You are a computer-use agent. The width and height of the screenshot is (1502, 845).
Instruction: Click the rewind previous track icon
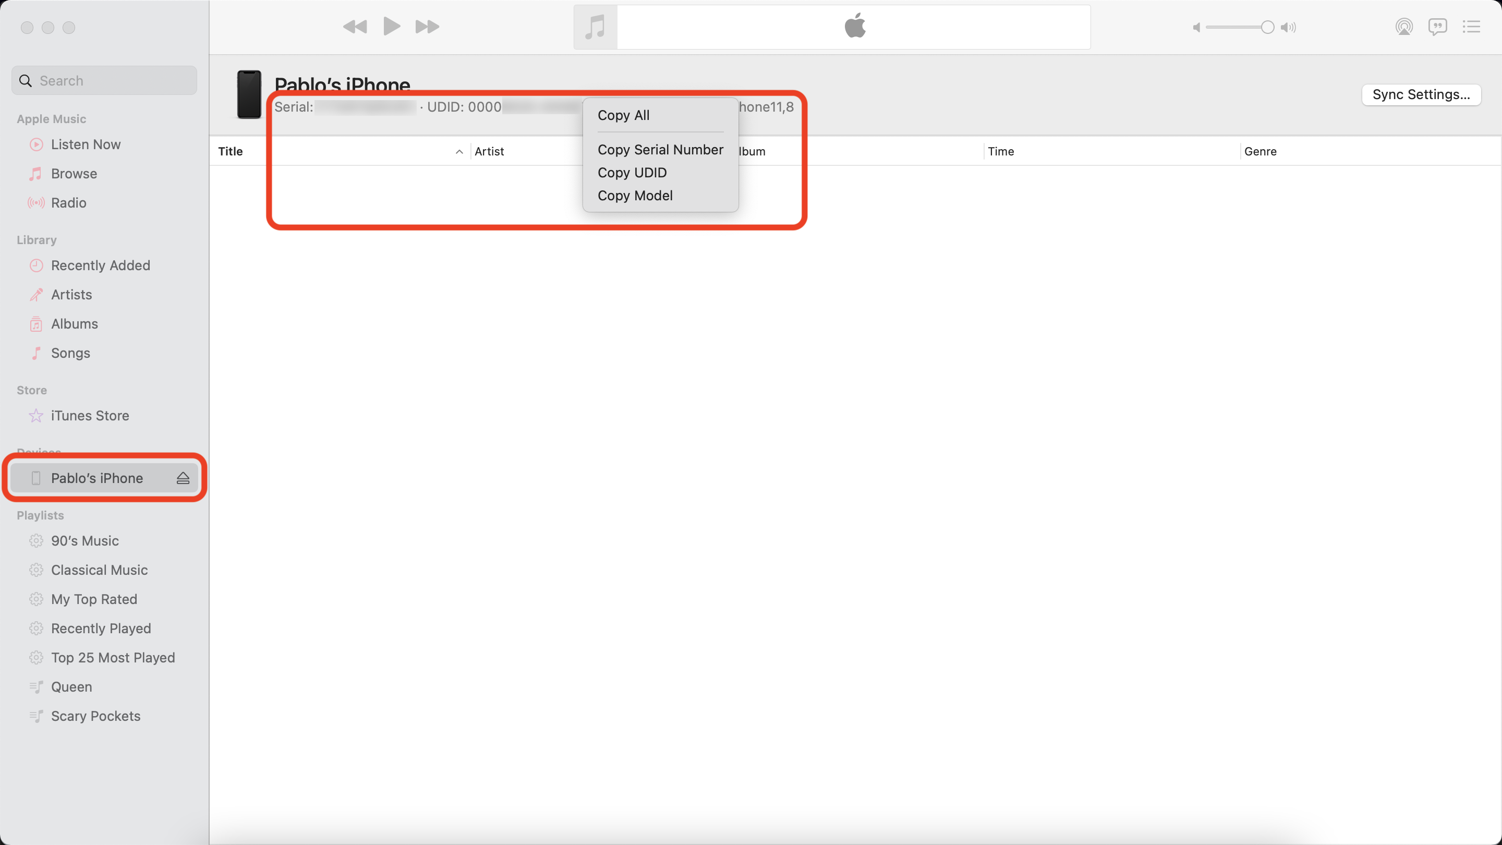click(x=355, y=27)
